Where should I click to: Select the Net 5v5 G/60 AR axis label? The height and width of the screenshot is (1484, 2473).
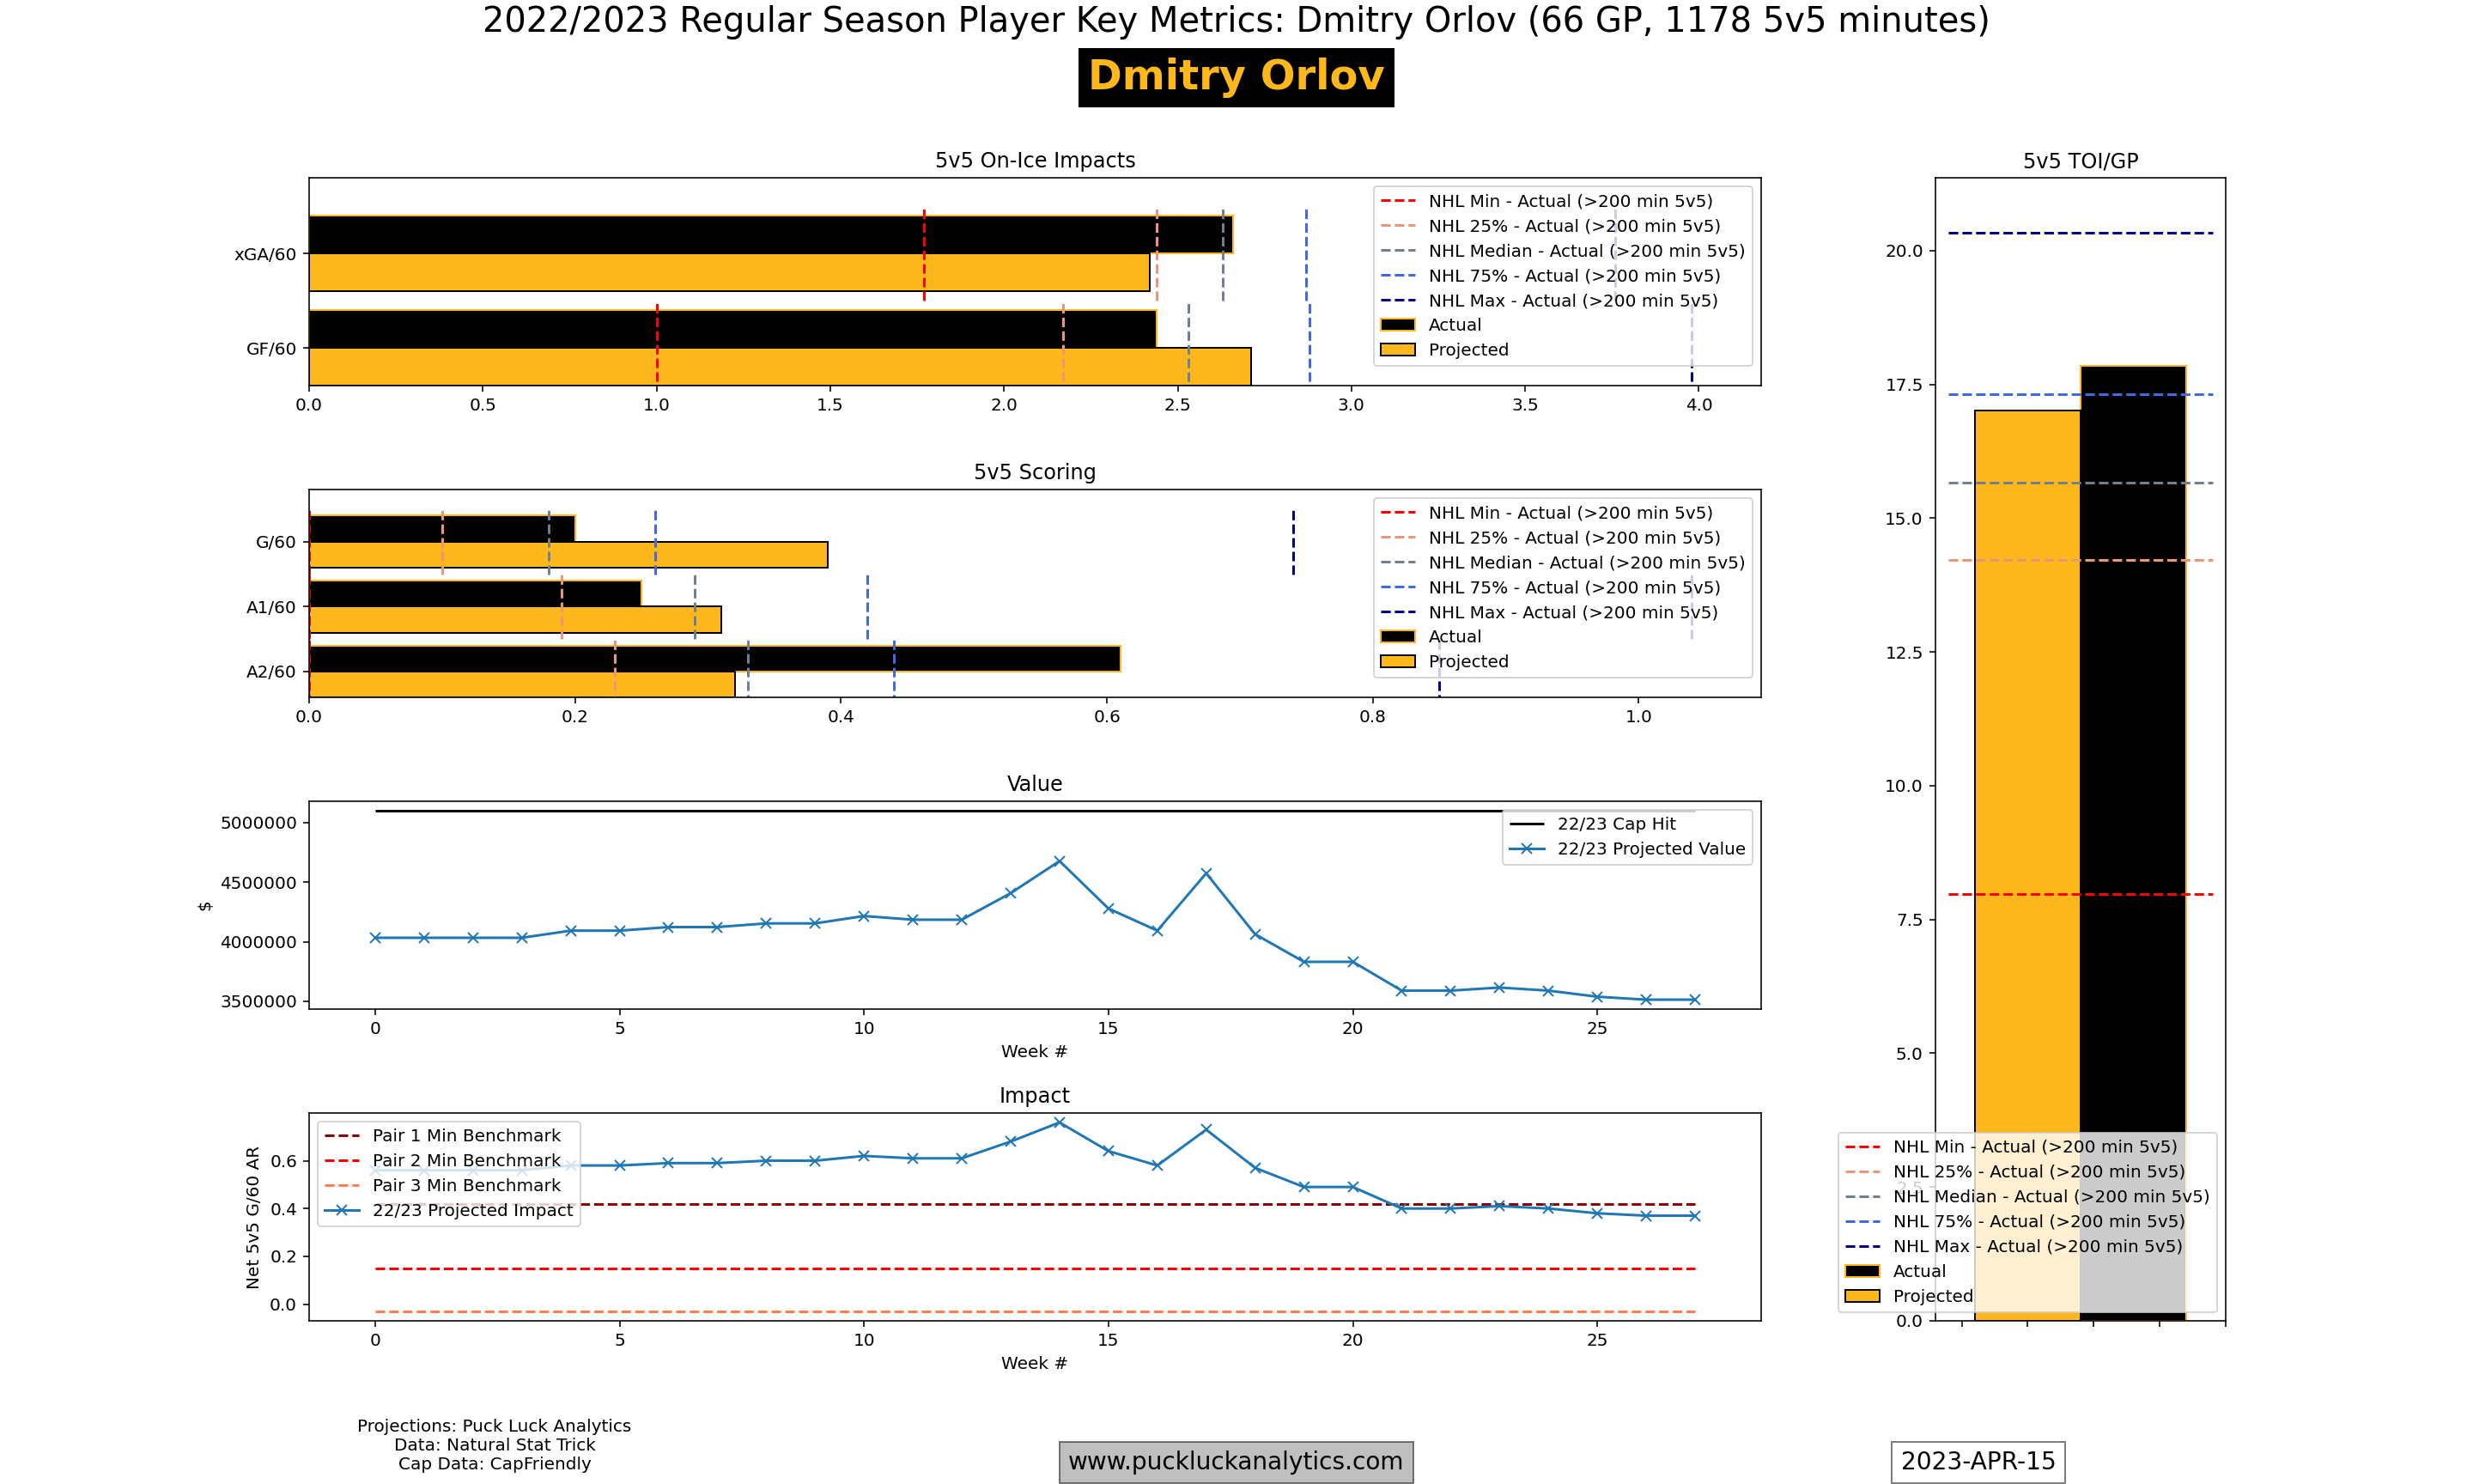pyautogui.click(x=253, y=1217)
